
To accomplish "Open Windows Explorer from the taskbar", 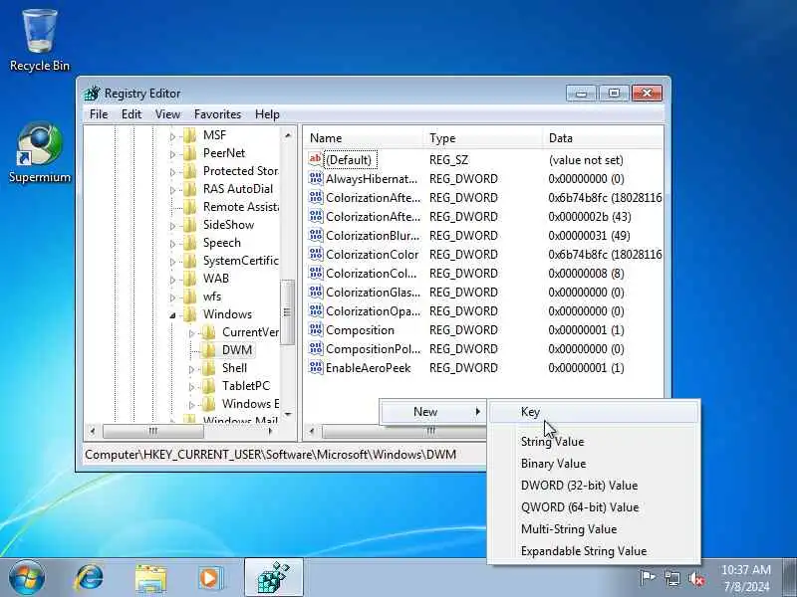I will click(x=150, y=578).
